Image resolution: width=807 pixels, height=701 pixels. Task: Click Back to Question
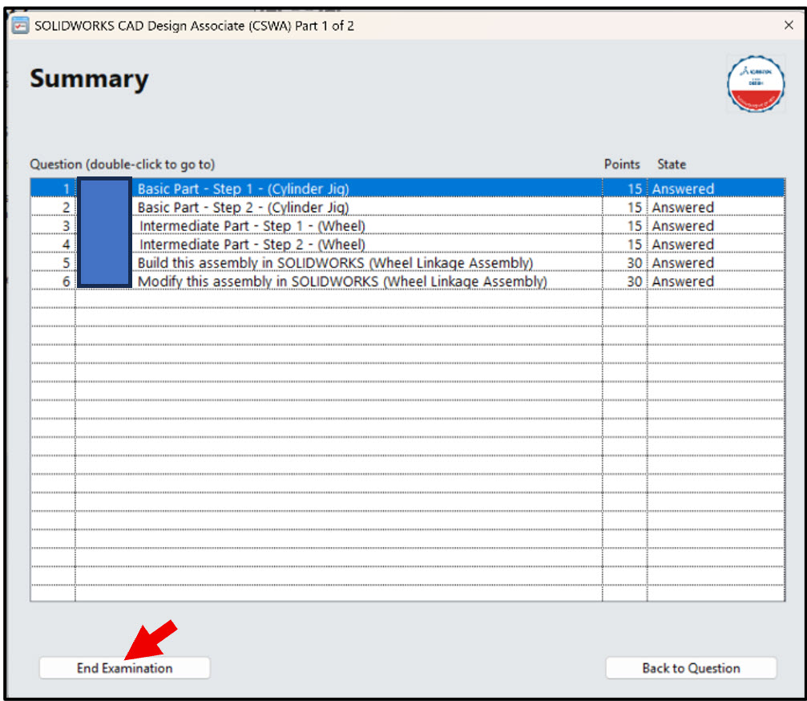click(x=691, y=667)
